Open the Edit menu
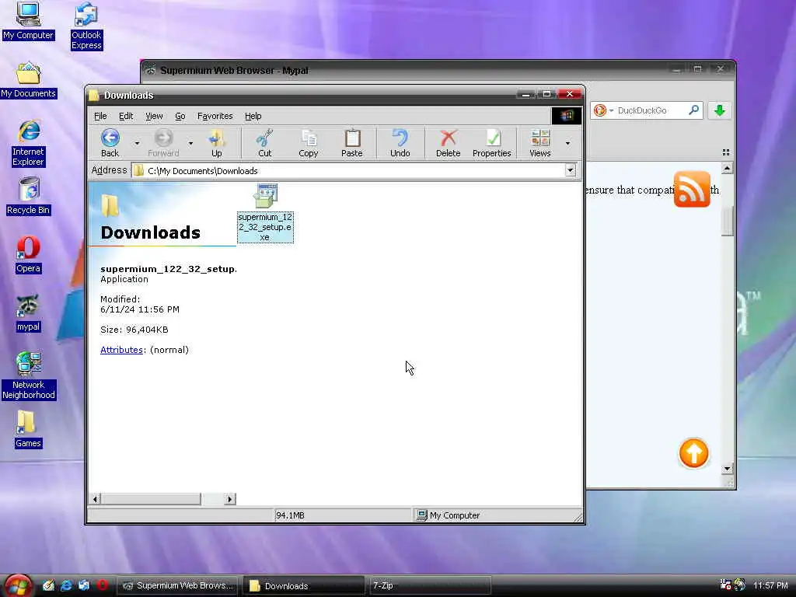 [126, 116]
